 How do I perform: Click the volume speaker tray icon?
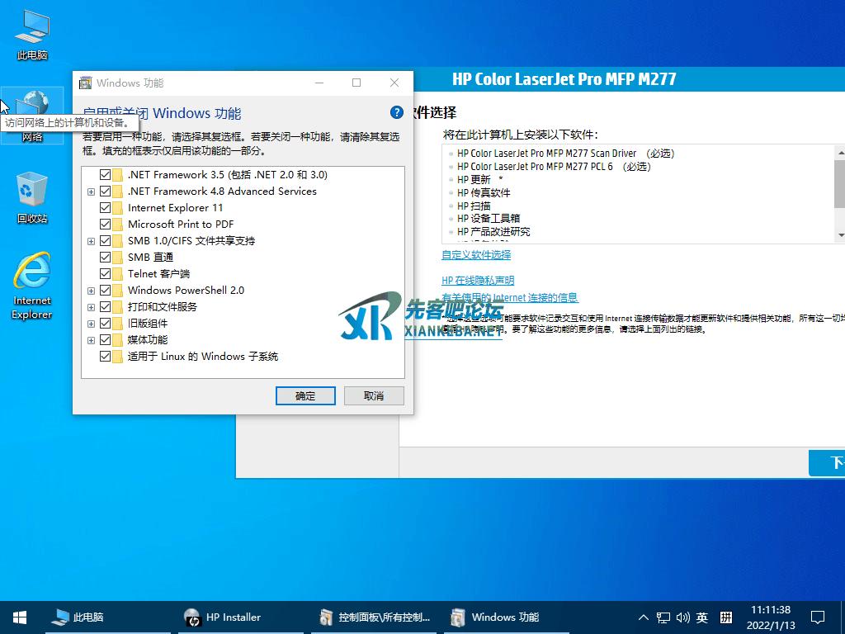pyautogui.click(x=682, y=617)
